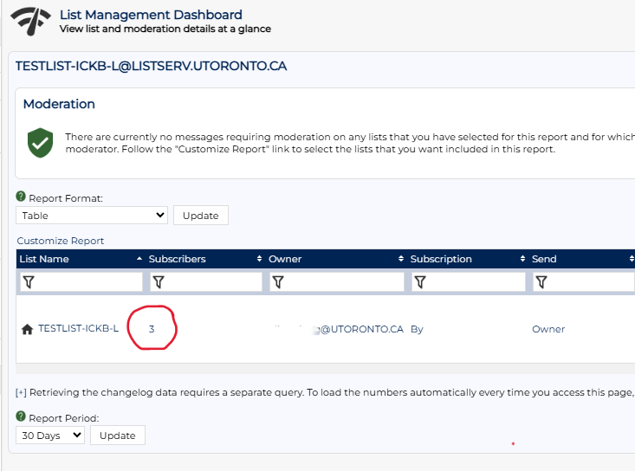Screen dimensions: 635x471
Task: Sort table by Send column header
Action: tap(581, 259)
